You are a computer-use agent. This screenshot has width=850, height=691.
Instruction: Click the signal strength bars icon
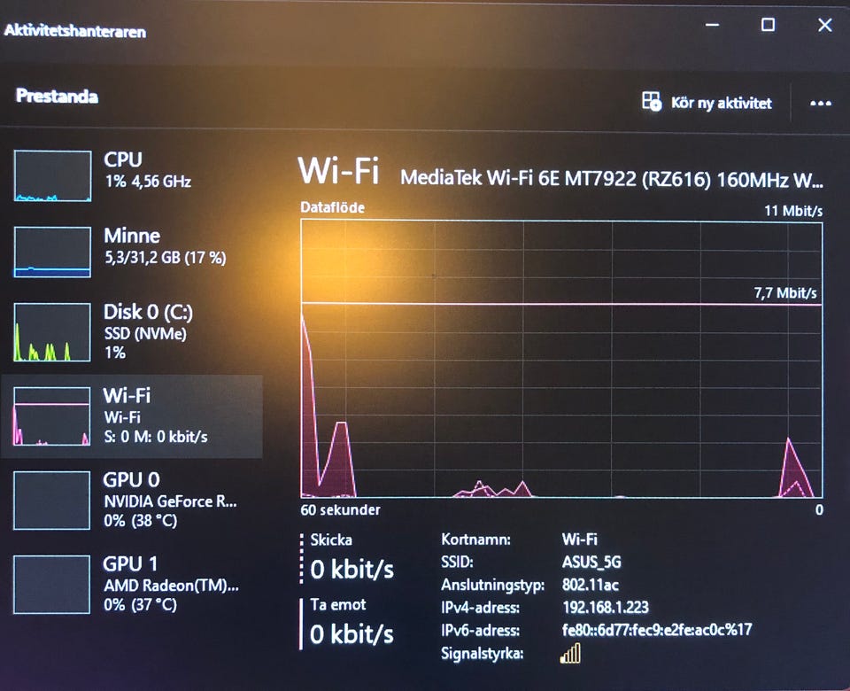tap(570, 654)
